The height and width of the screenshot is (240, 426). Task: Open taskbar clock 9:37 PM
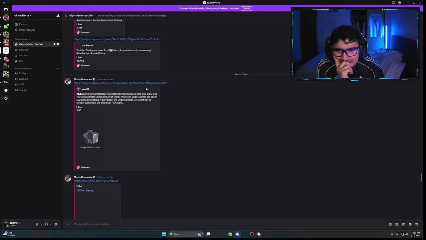coord(416,234)
